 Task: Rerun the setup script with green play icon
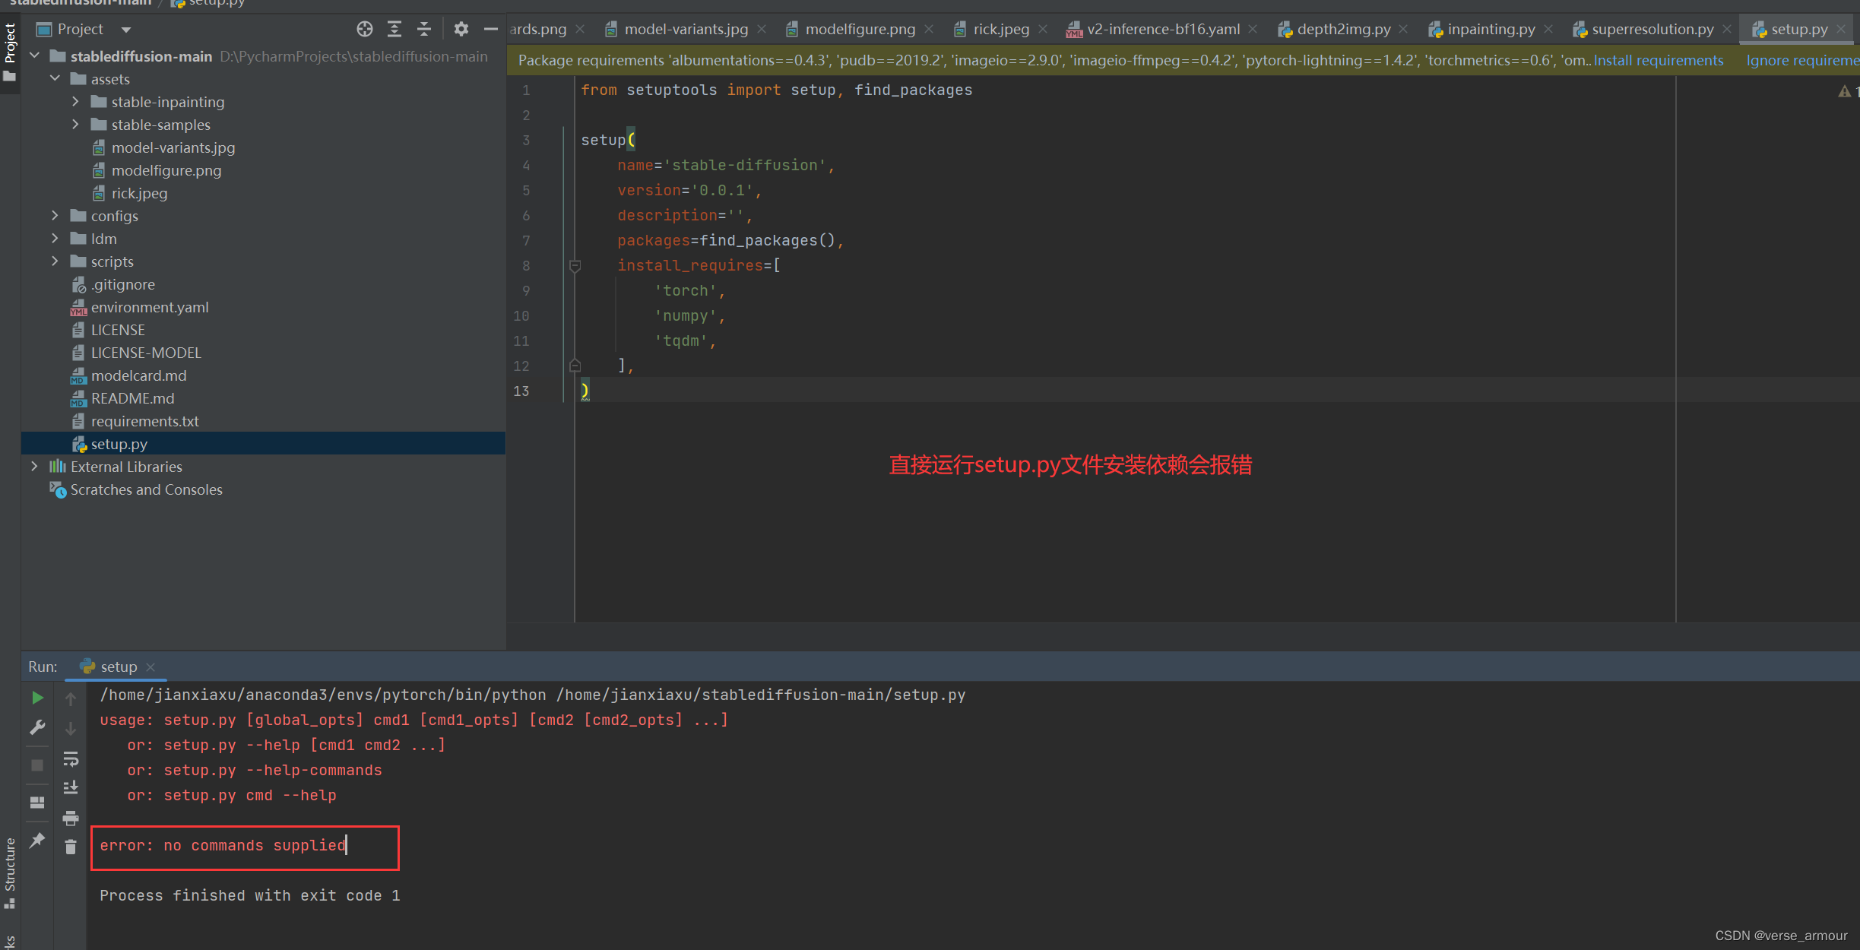click(x=36, y=697)
